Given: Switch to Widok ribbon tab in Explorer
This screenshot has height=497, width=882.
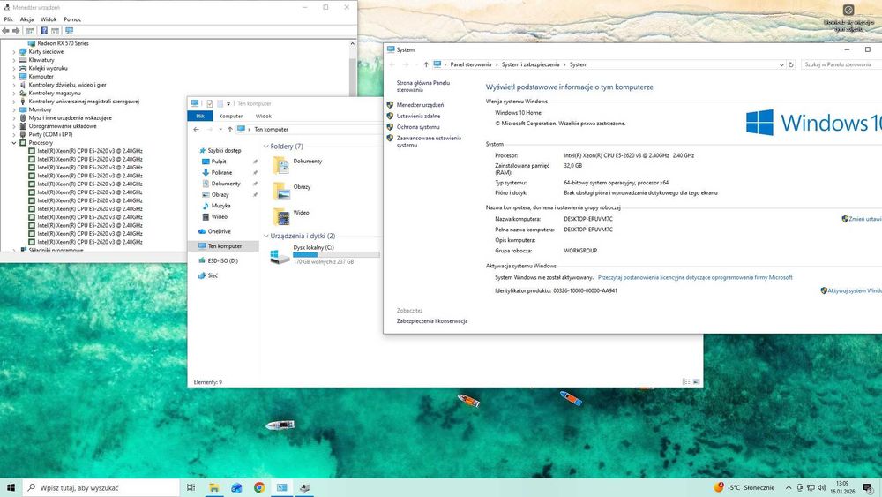Looking at the screenshot, I should pos(263,116).
